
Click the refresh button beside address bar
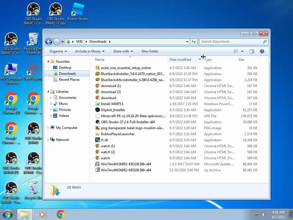pos(194,42)
